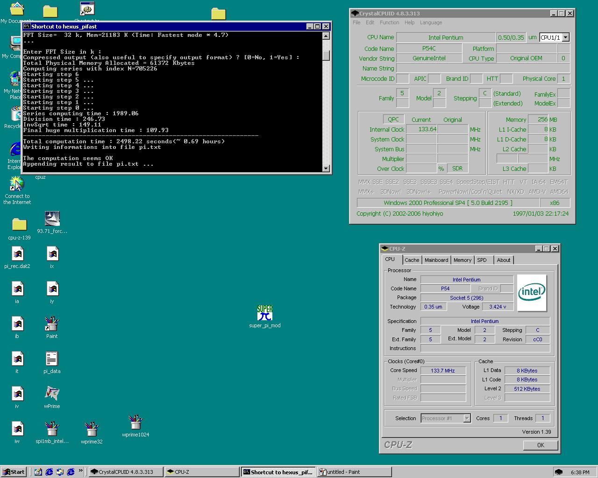The image size is (598, 478).
Task: Open the cpu-z-139 folder on desktop
Action: (x=19, y=229)
